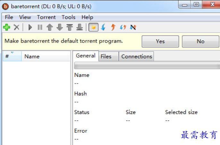Viewport: 220px width, 145px height.
Task: Open the Help menu
Action: point(87,17)
